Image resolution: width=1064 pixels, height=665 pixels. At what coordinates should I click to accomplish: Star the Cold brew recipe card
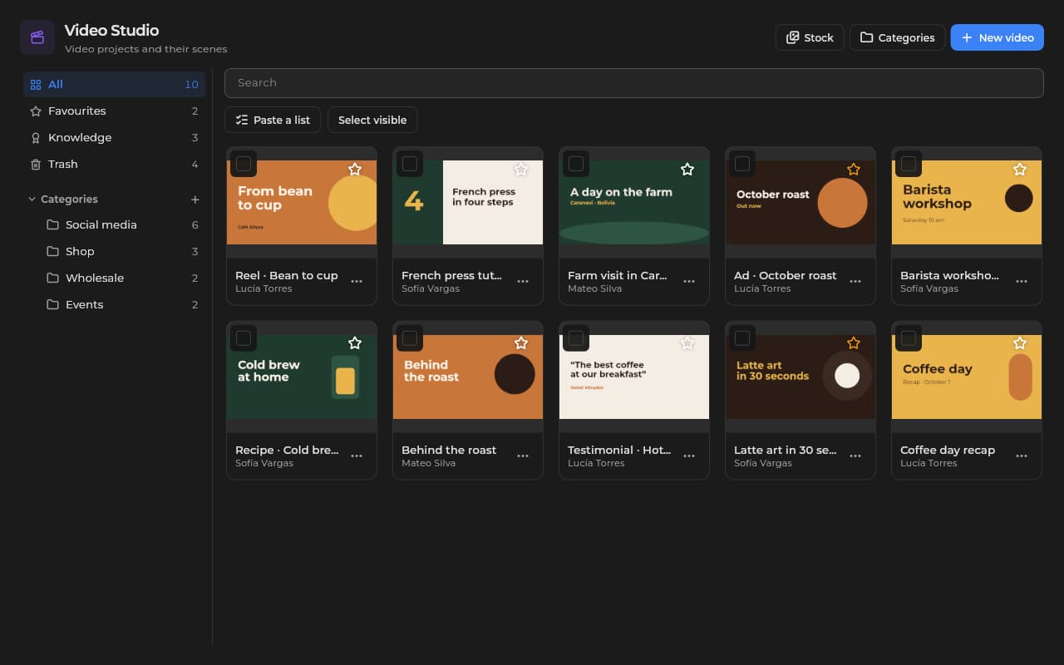click(355, 342)
